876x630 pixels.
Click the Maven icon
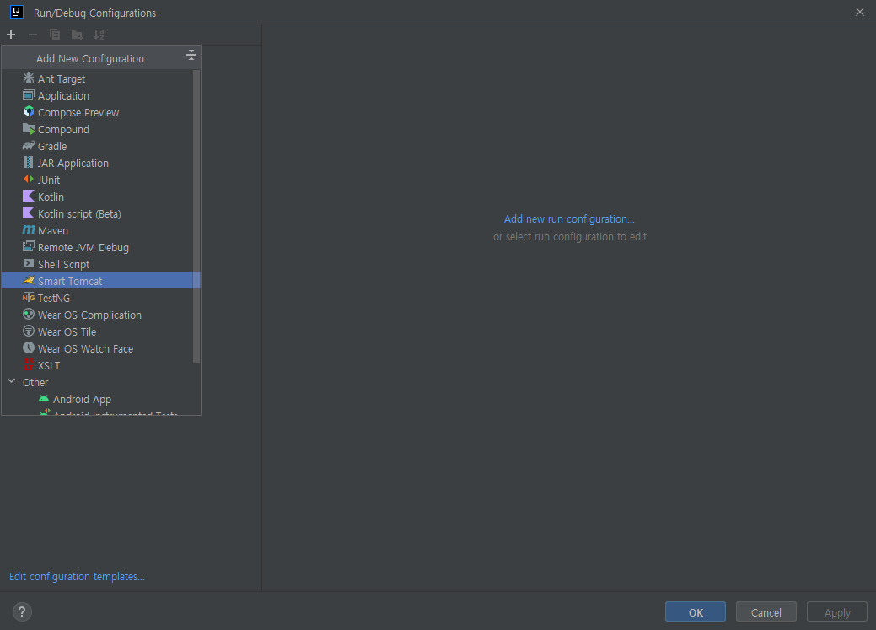(29, 229)
